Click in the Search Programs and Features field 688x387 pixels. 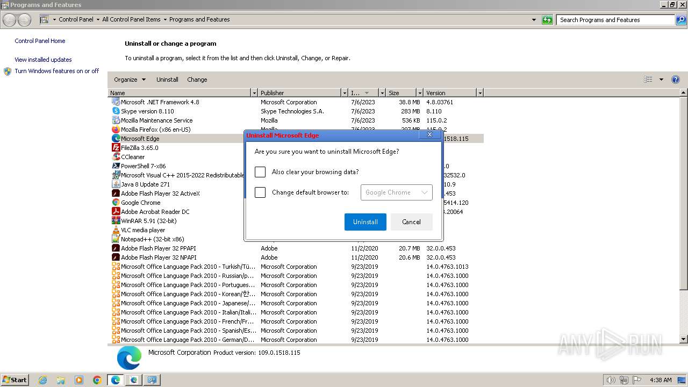point(615,20)
